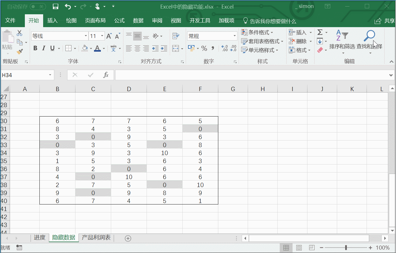Decrease font size with small A icon
The image size is (396, 253).
(x=117, y=36)
